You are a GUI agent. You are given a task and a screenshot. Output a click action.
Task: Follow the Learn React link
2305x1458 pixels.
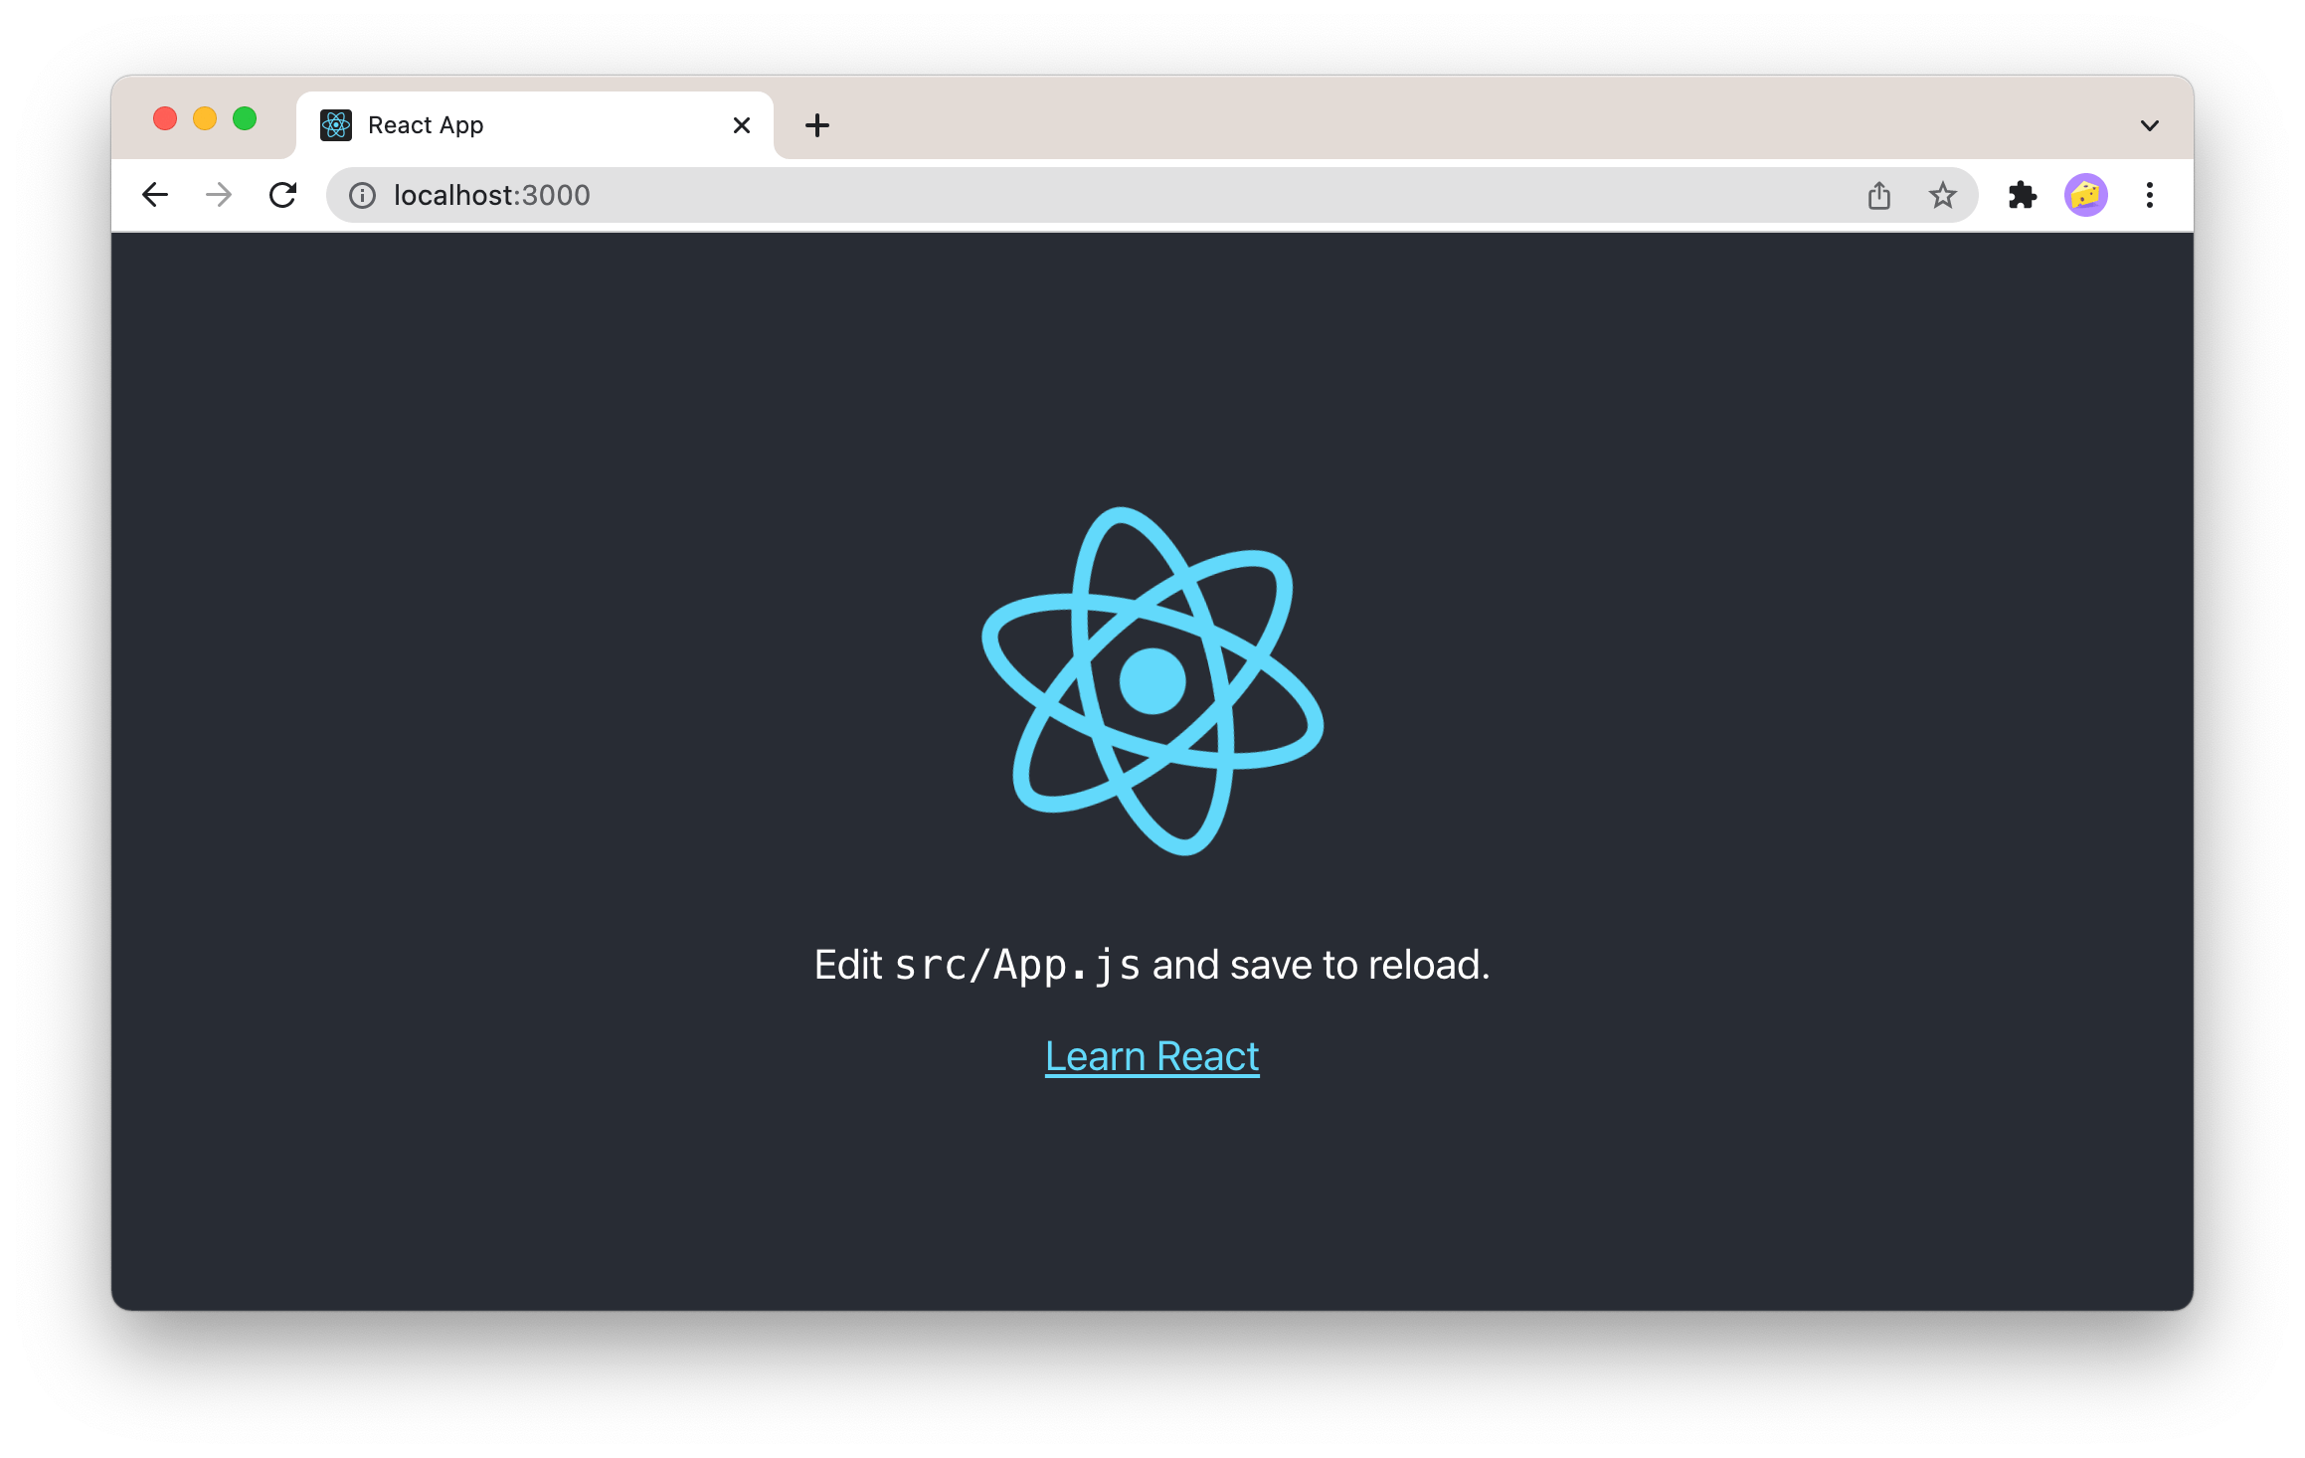pyautogui.click(x=1152, y=1056)
